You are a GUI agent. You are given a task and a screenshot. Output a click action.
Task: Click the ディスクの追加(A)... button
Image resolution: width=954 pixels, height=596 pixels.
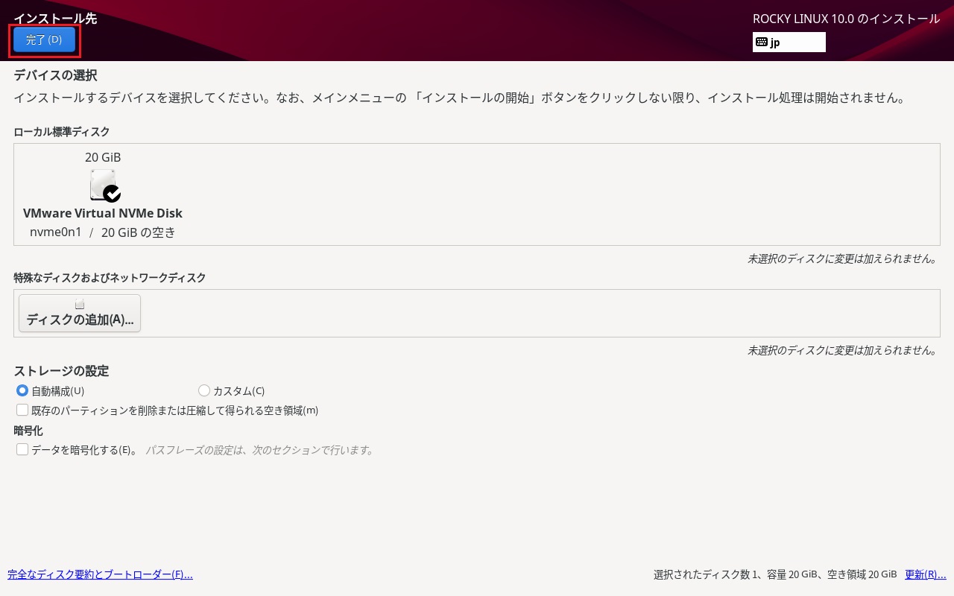click(80, 313)
